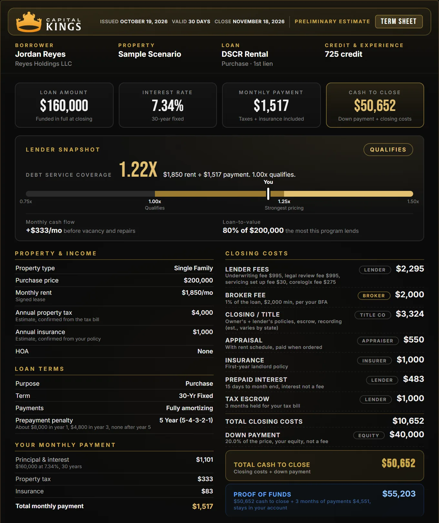Click the Proof of Funds $55,203 box

tap(324, 500)
